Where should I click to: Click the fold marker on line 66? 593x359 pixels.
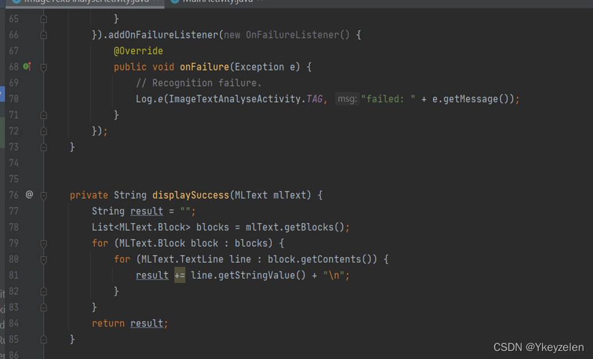click(44, 35)
